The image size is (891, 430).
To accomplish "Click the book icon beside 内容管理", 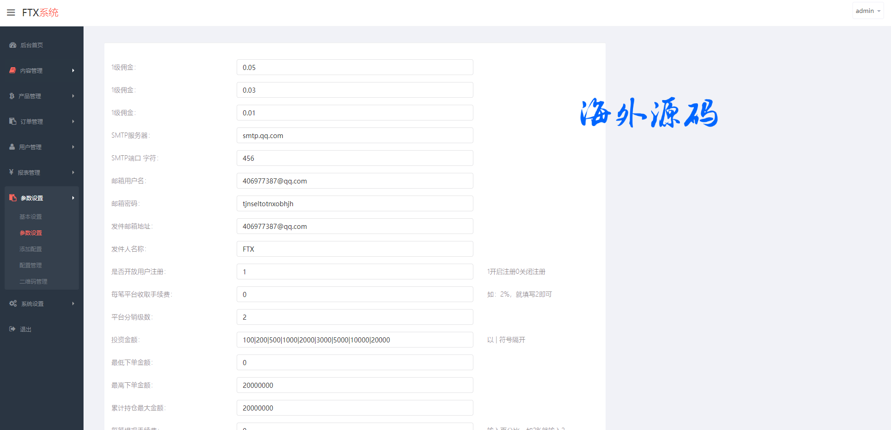I will 13,70.
